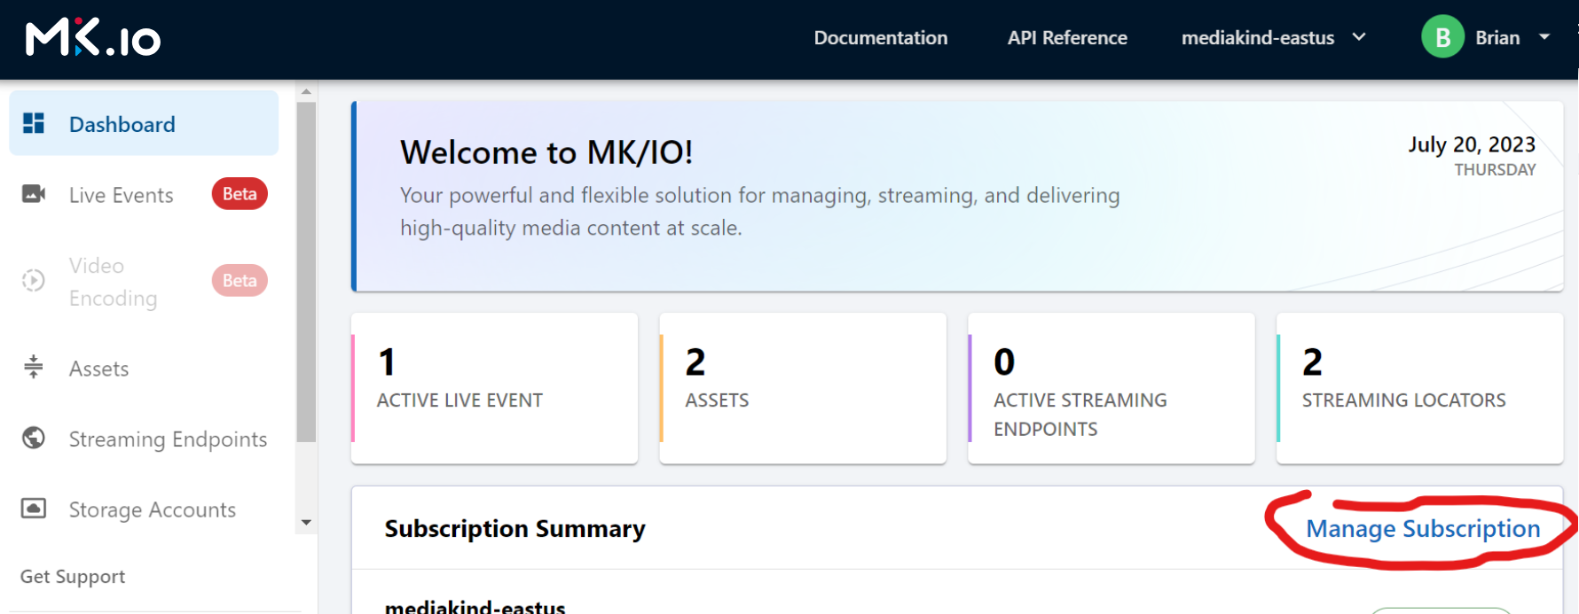Image resolution: width=1579 pixels, height=614 pixels.
Task: Click the green B user avatar
Action: (x=1442, y=37)
